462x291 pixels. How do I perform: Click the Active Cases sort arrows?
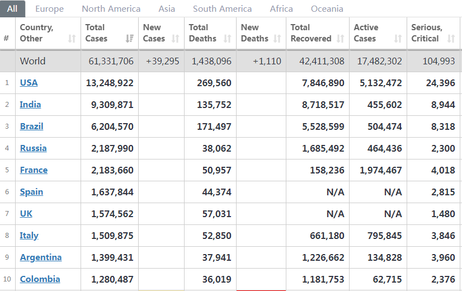[398, 39]
